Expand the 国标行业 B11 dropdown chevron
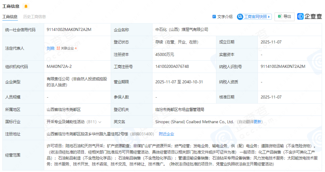 point(100,122)
